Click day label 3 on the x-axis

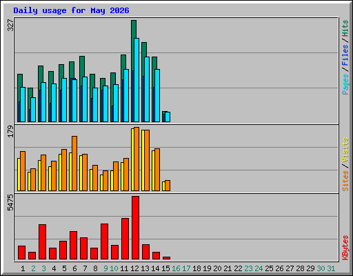coord(43,268)
